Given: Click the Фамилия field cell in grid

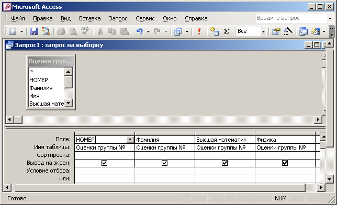Looking at the screenshot, I should (x=165, y=140).
